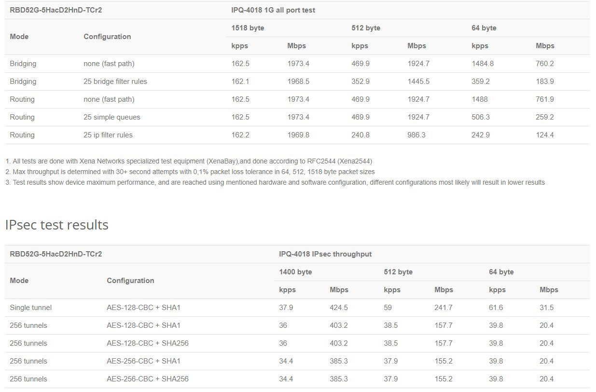The image size is (596, 392).
Task: Click 'RBD52G-5HacD2HnD-TCr2' in the IPsec table header
Action: pos(56,254)
